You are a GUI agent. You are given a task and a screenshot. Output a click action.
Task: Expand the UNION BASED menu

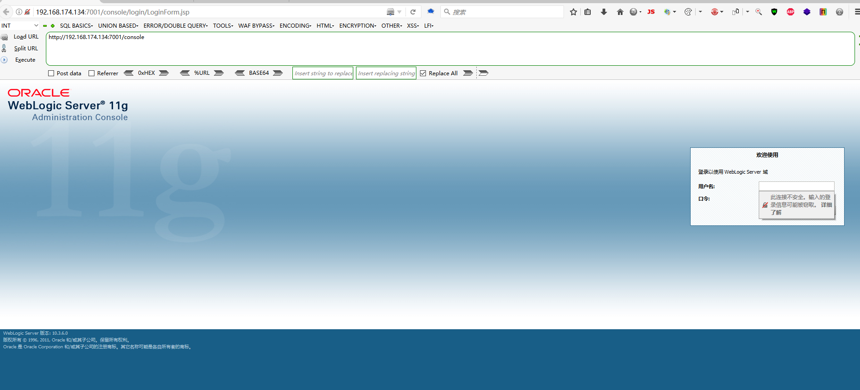(118, 26)
